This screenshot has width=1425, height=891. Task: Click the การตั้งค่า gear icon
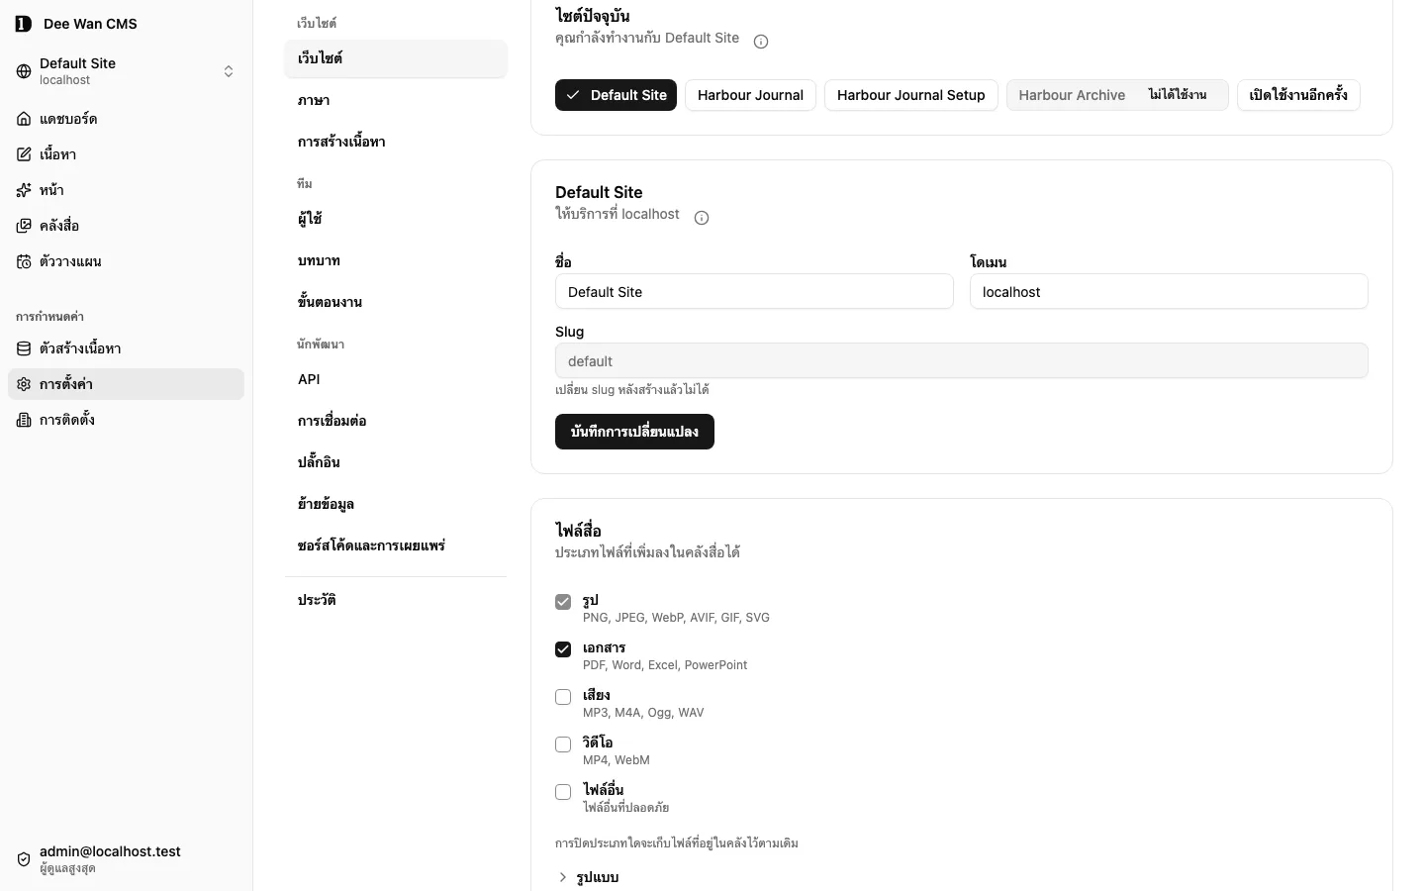(x=24, y=384)
